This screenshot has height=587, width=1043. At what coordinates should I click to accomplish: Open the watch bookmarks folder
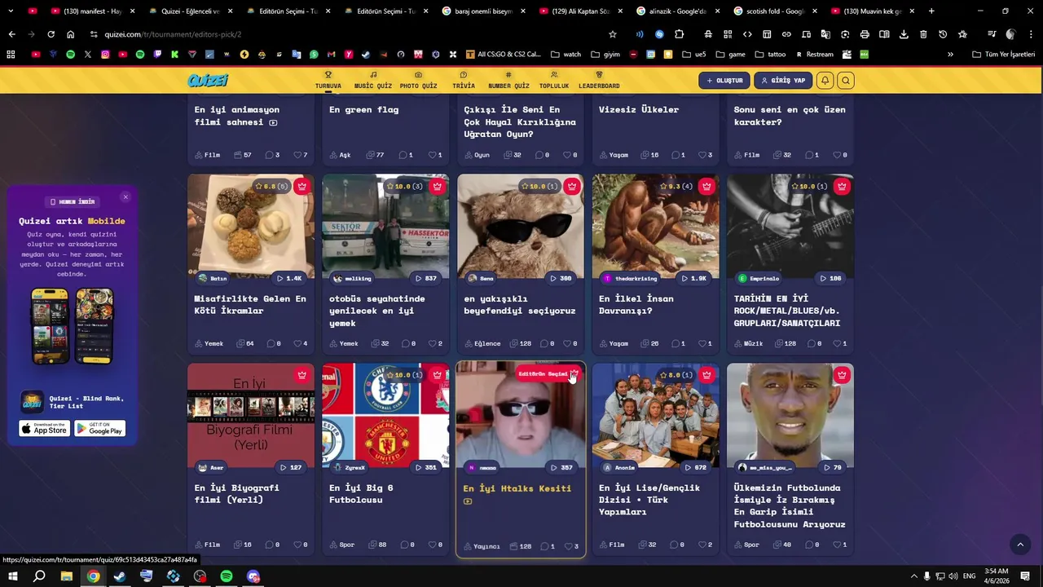click(566, 54)
